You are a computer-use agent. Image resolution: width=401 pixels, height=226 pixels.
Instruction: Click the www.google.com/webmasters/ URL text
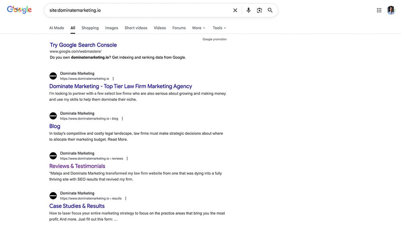click(x=76, y=51)
